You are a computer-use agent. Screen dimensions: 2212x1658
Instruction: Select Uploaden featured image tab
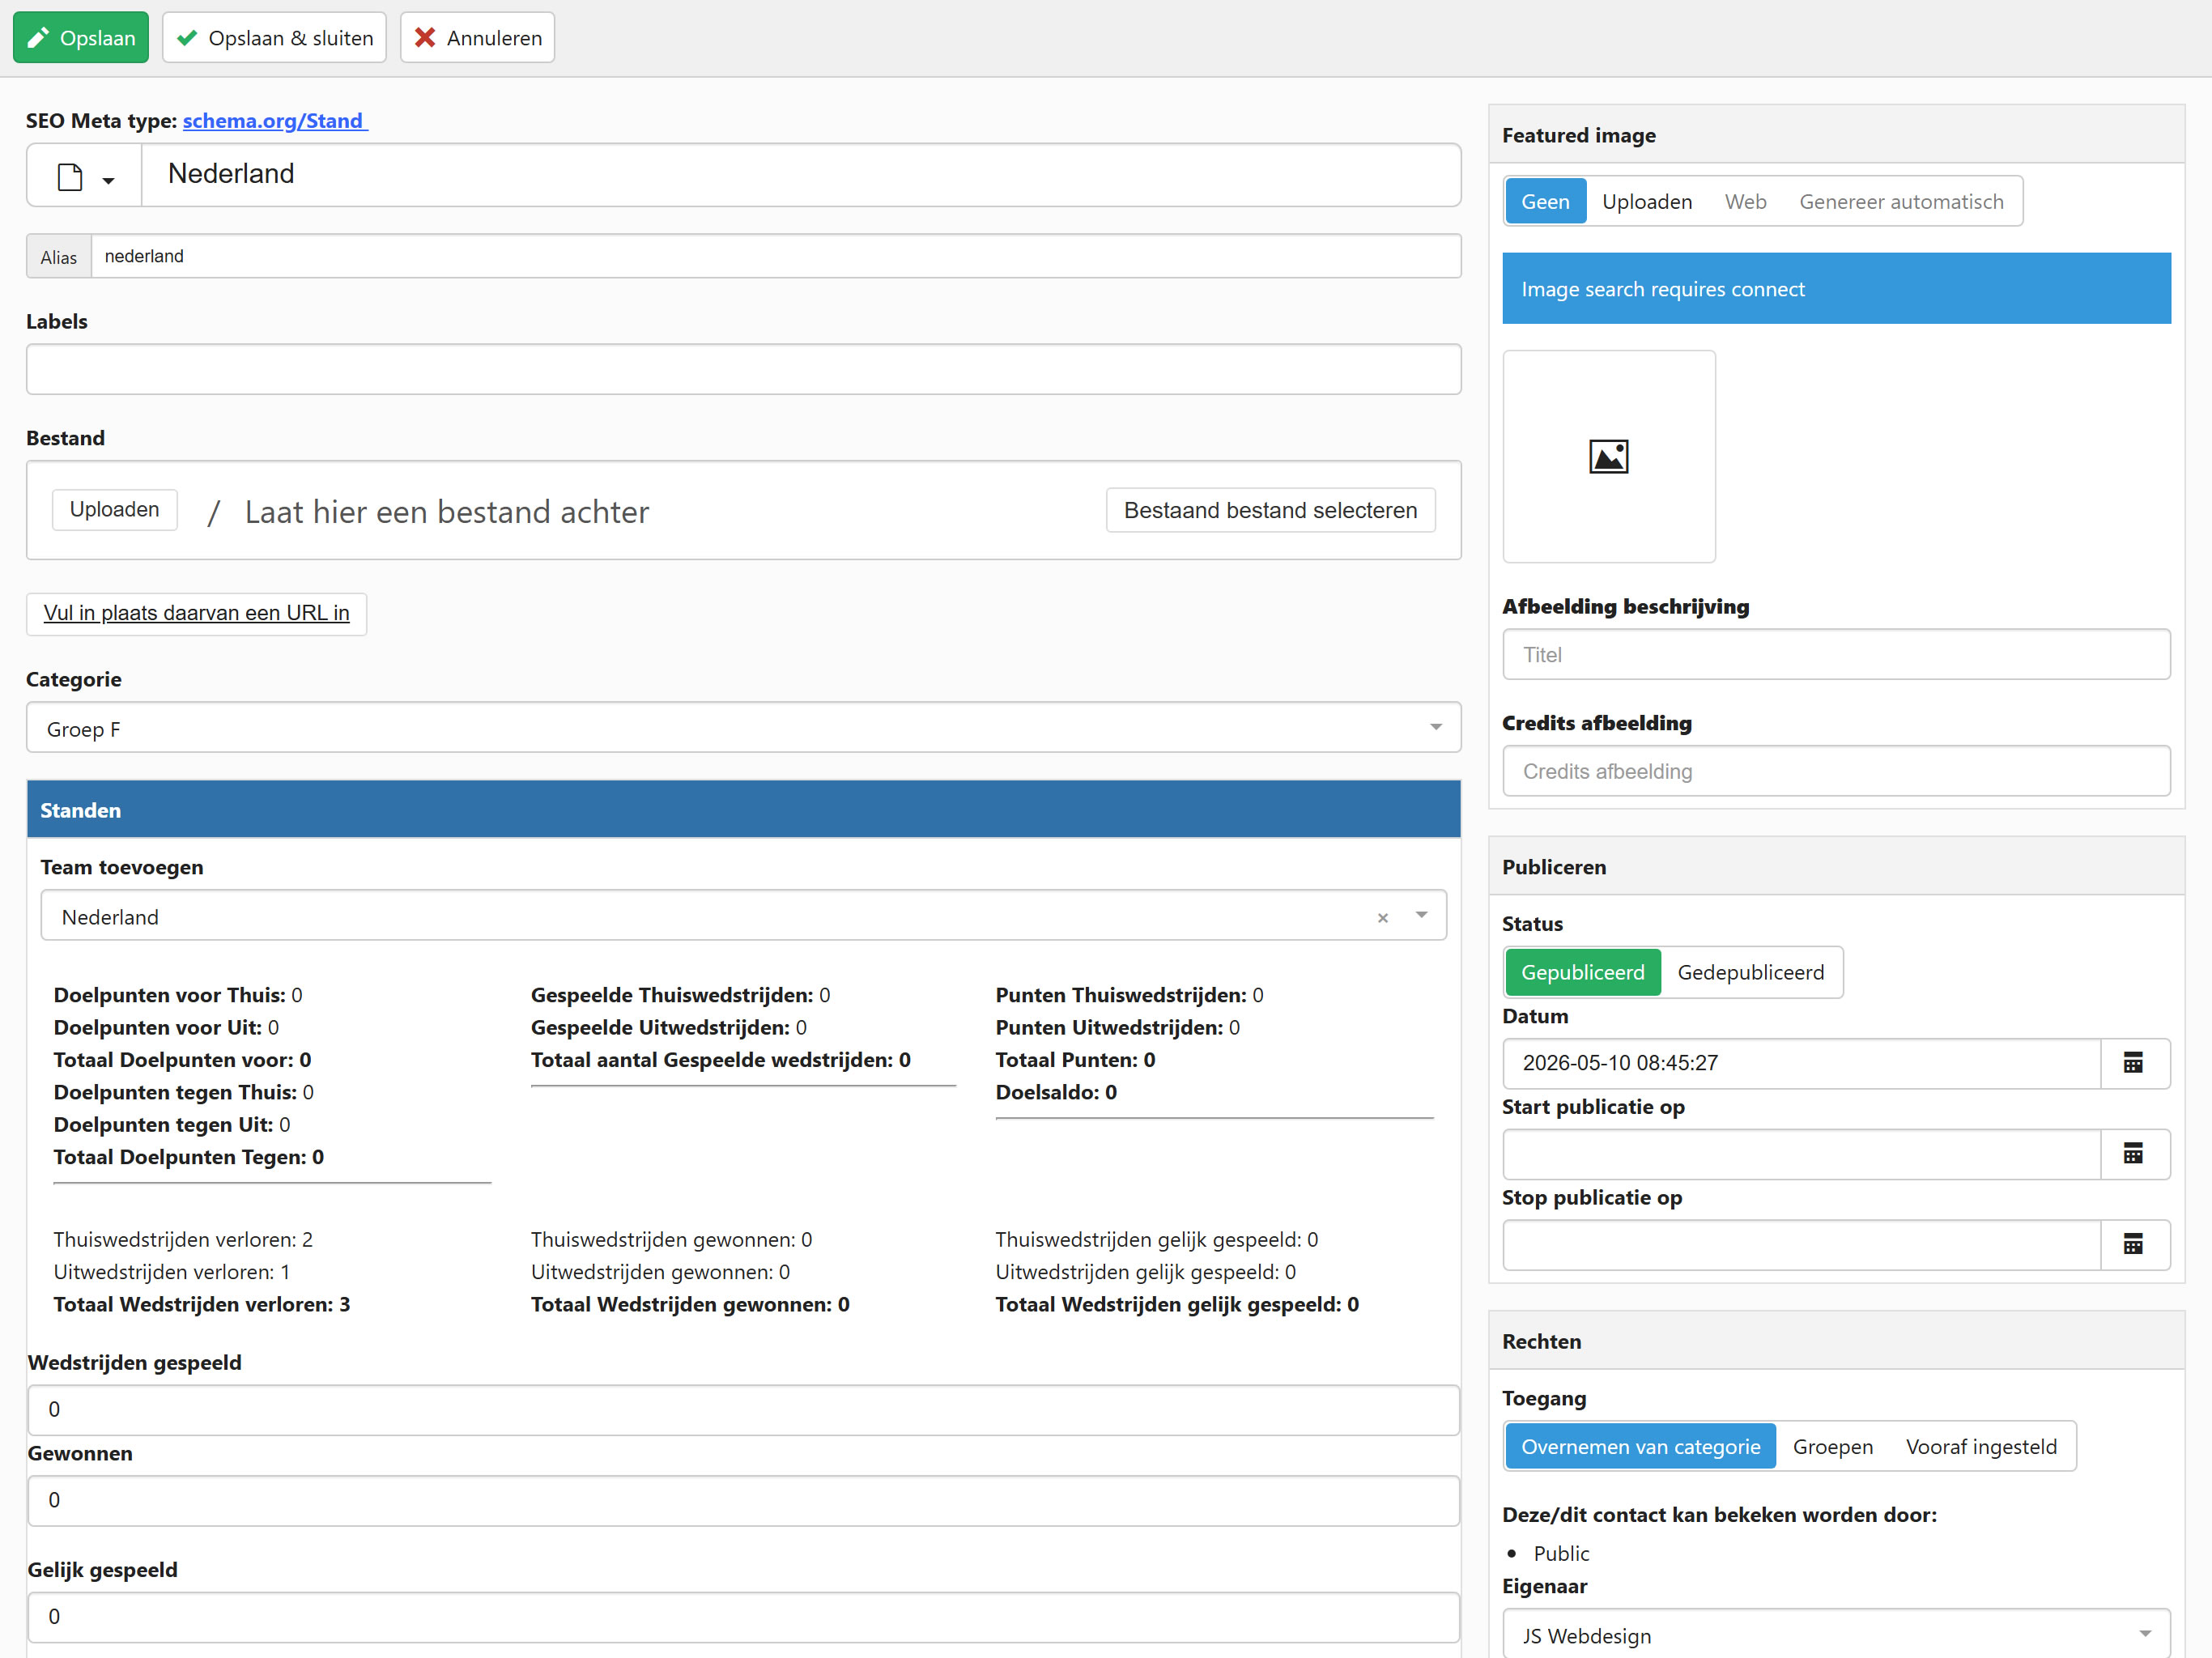point(1647,201)
